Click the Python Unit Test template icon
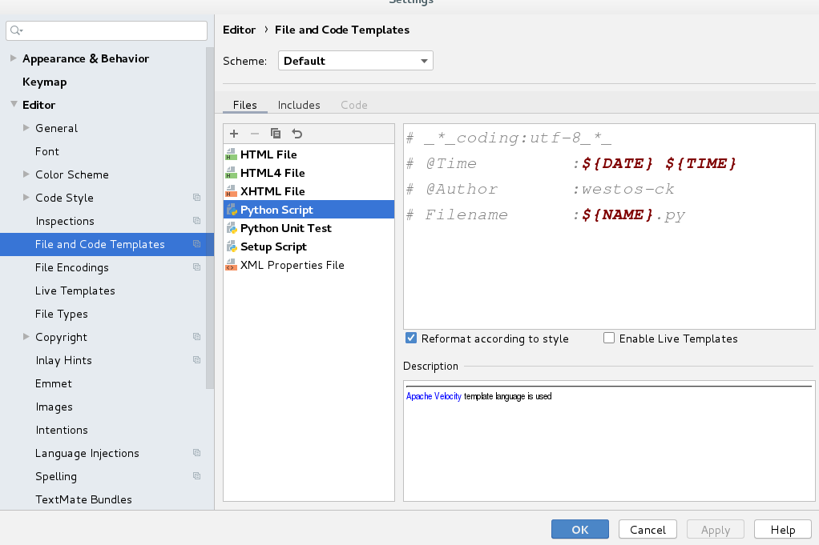This screenshot has width=819, height=545. pos(232,228)
